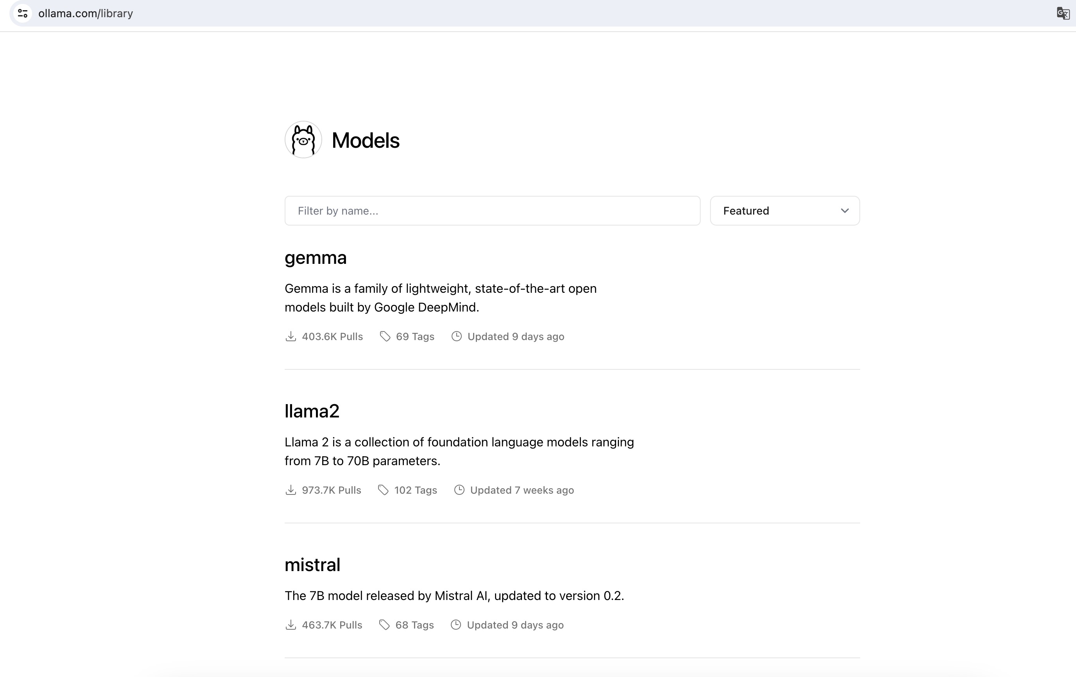Image resolution: width=1076 pixels, height=677 pixels.
Task: Click the gemma updated clock icon
Action: click(x=456, y=336)
